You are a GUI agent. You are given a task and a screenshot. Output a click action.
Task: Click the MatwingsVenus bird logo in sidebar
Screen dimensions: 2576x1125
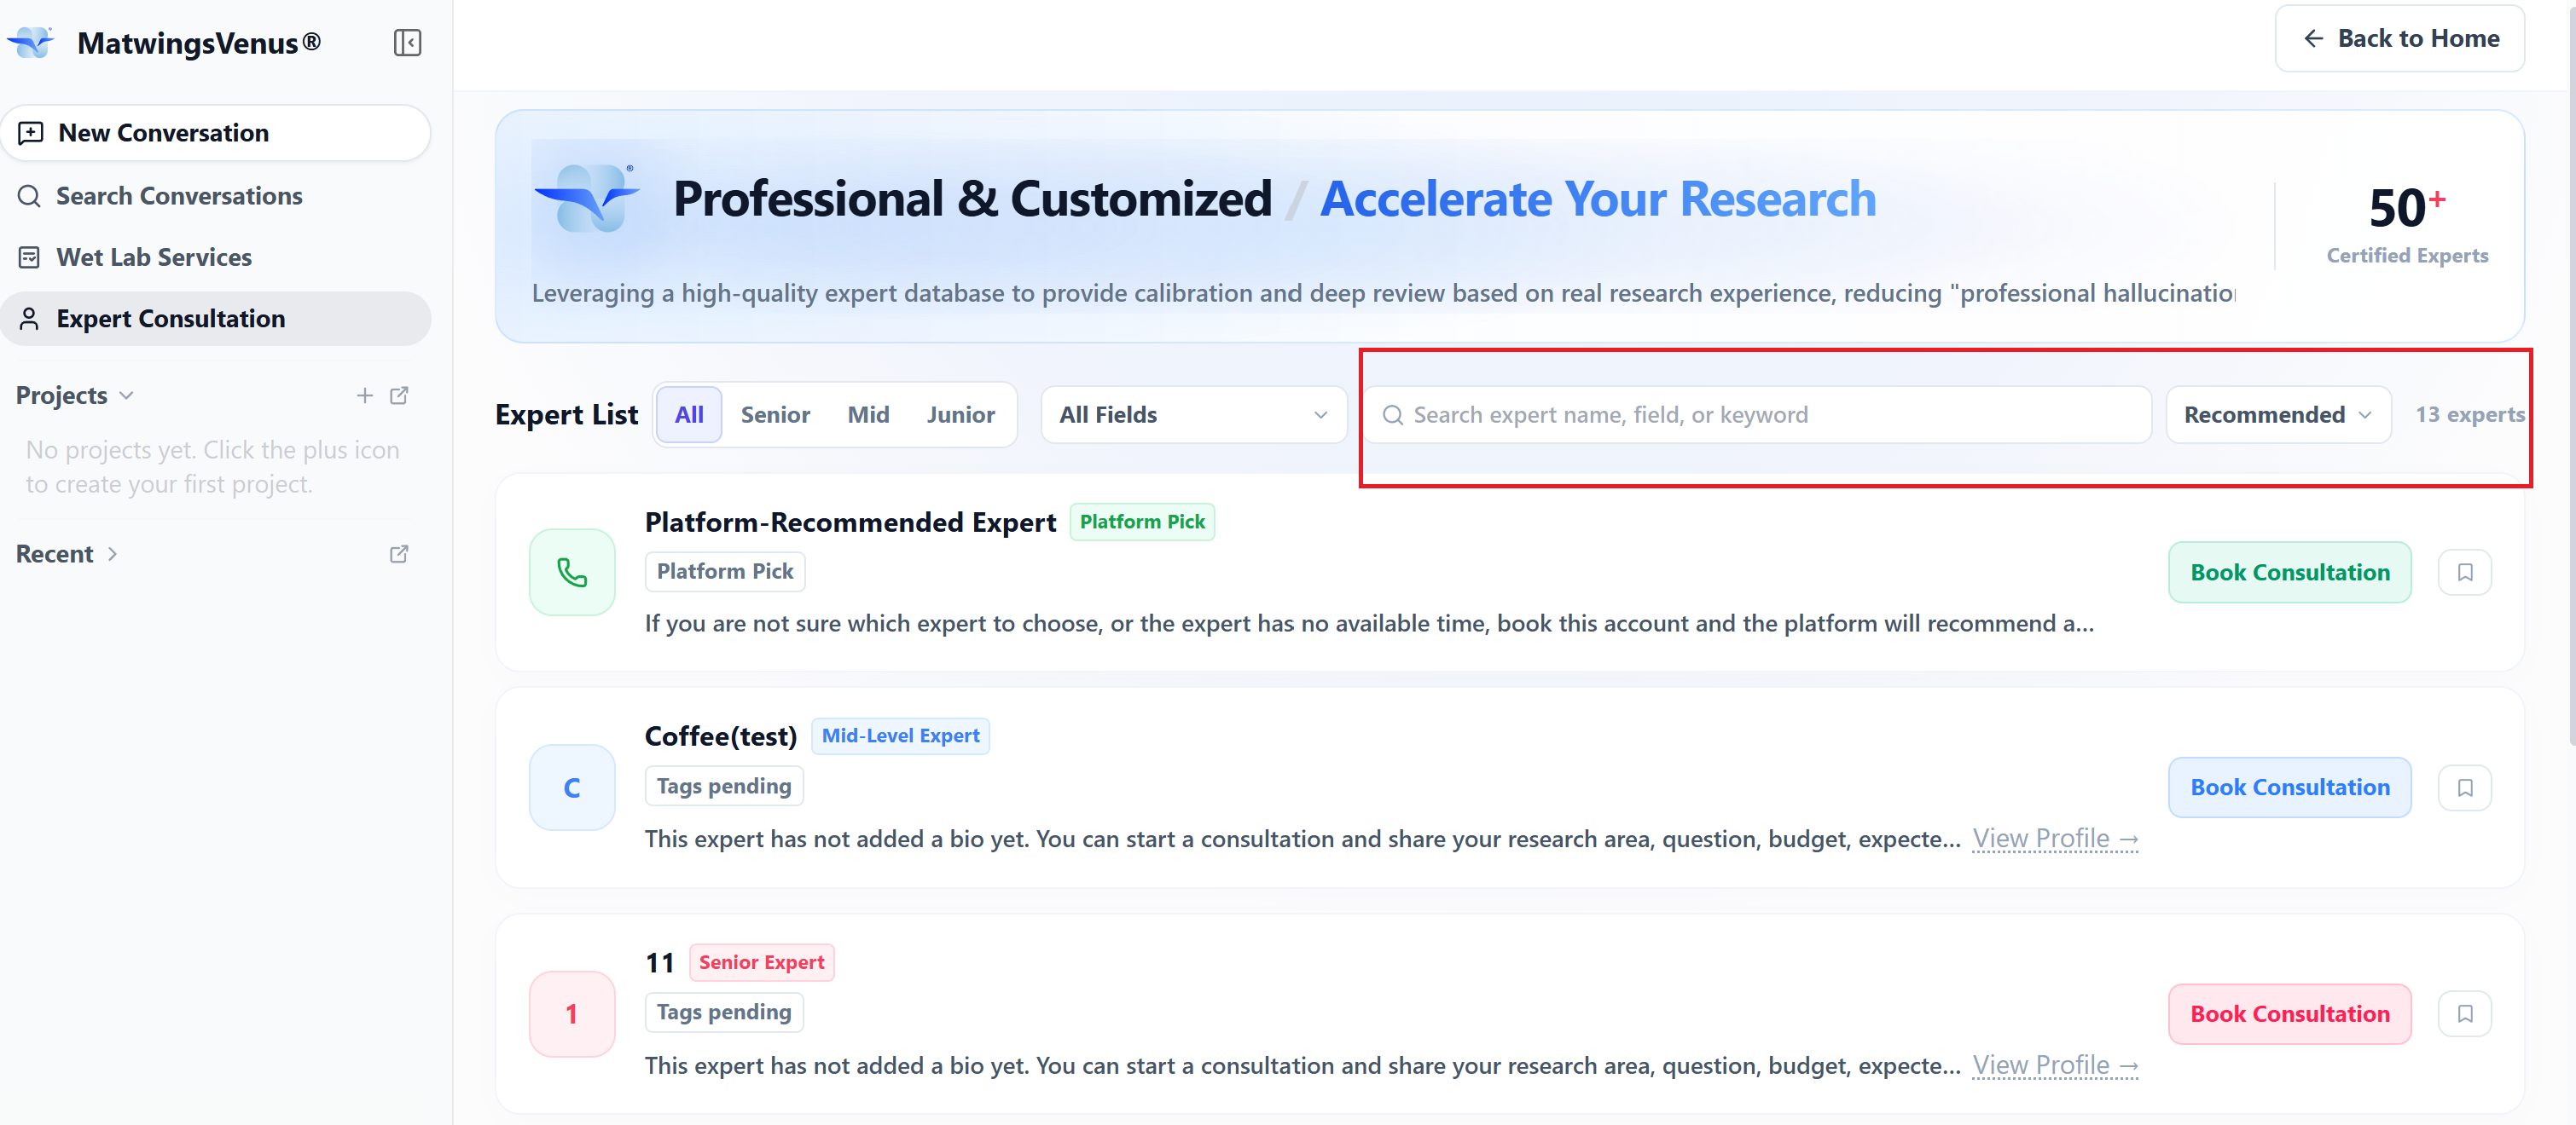(x=31, y=43)
